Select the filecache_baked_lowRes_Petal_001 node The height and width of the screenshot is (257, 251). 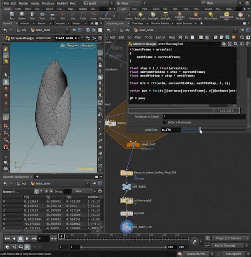(x=126, y=173)
